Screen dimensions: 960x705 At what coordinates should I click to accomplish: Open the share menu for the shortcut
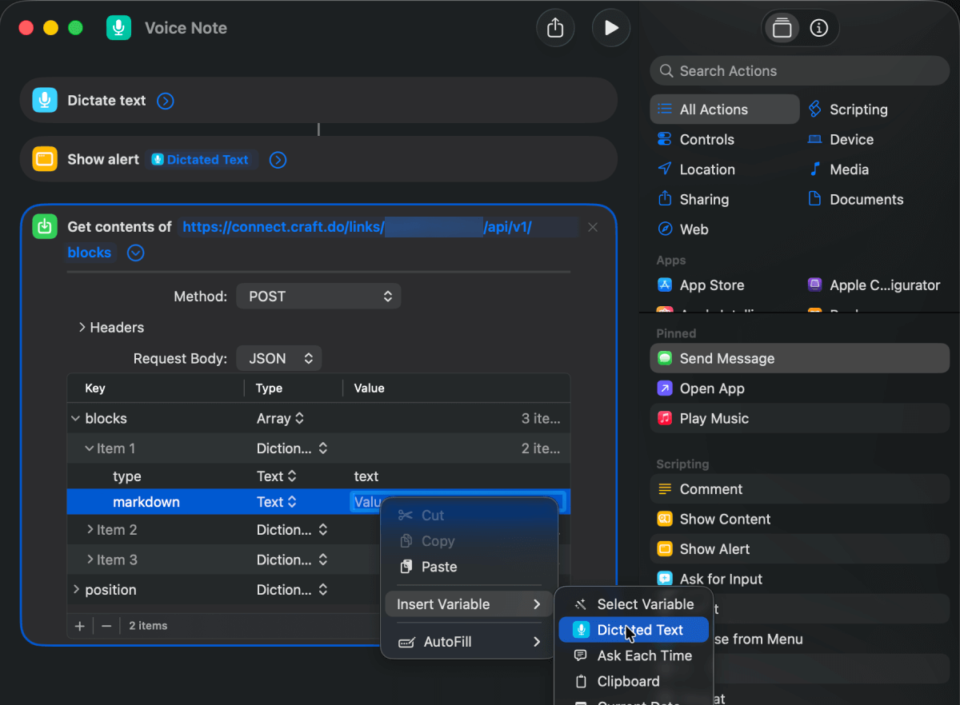pos(555,27)
